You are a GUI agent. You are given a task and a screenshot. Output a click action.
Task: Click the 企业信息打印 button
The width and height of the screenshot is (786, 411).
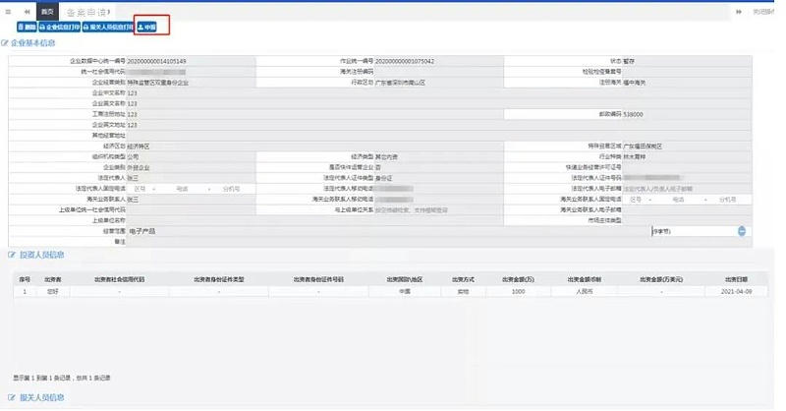coord(60,28)
